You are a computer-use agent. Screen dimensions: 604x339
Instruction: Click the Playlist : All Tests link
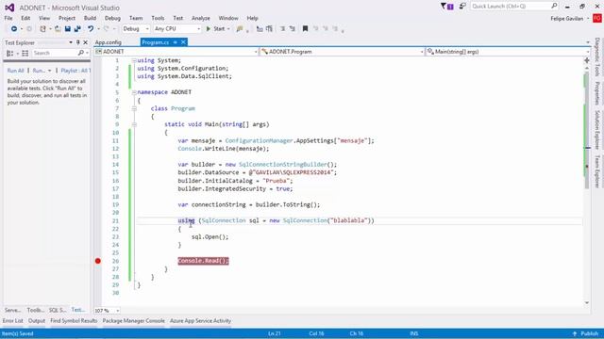click(75, 71)
